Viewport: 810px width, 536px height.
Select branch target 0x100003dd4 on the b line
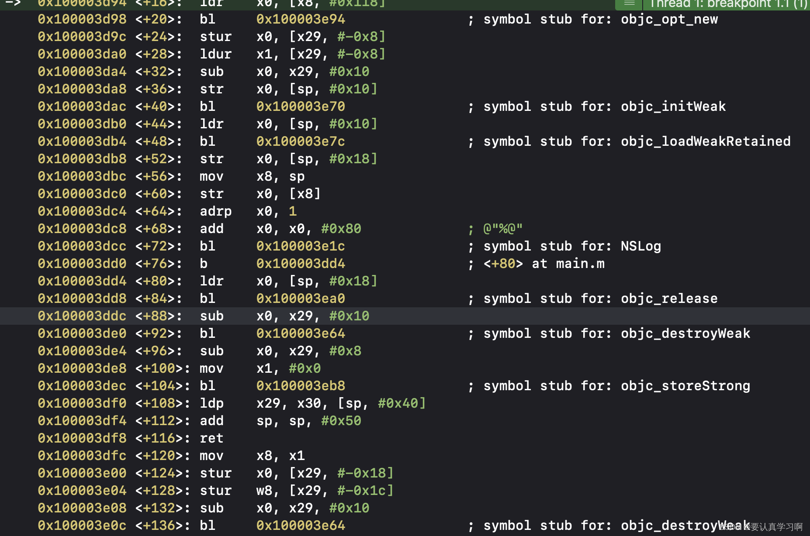click(x=301, y=264)
